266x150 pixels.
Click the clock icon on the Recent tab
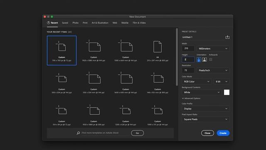[49, 22]
